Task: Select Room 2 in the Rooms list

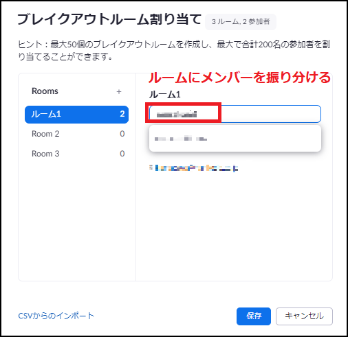Action: [76, 134]
